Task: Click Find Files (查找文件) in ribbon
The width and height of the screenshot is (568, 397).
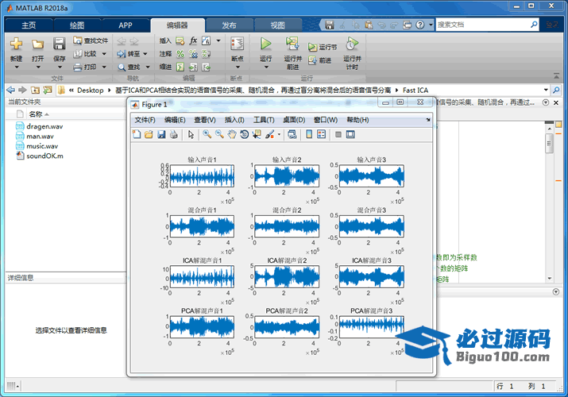Action: pyautogui.click(x=91, y=40)
